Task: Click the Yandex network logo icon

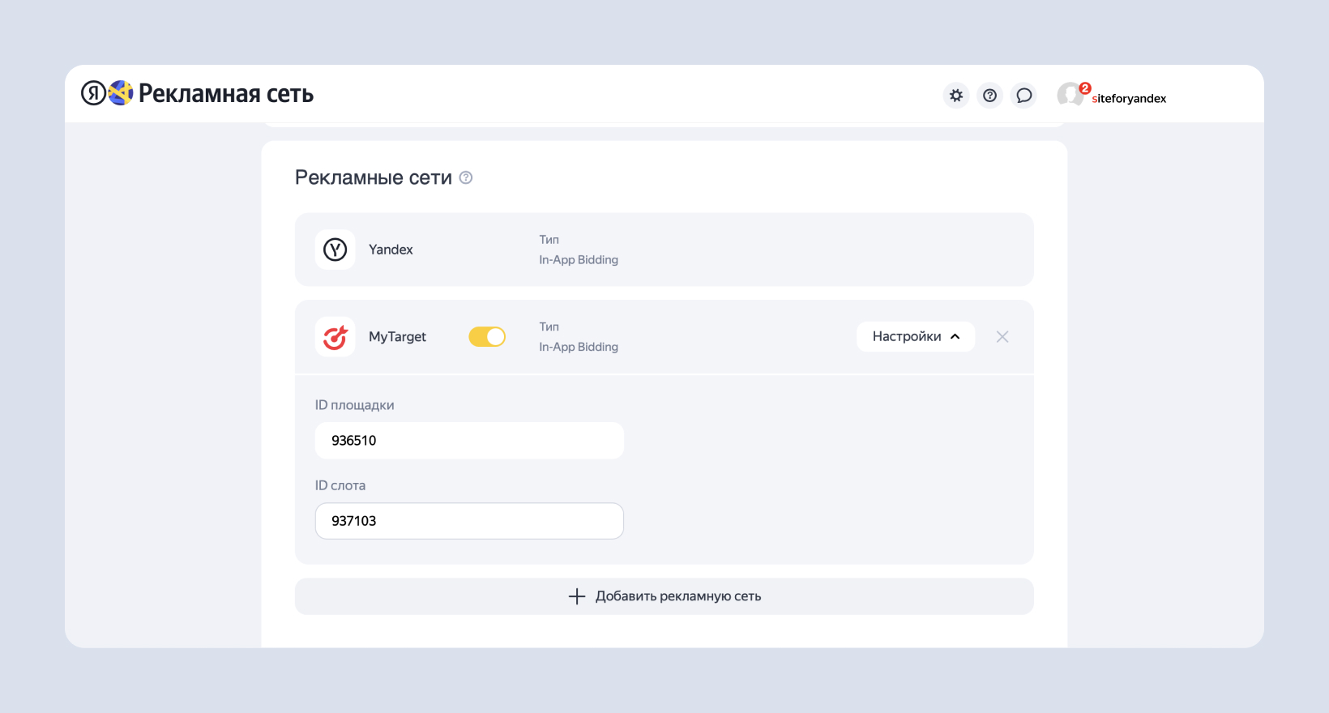Action: 335,250
